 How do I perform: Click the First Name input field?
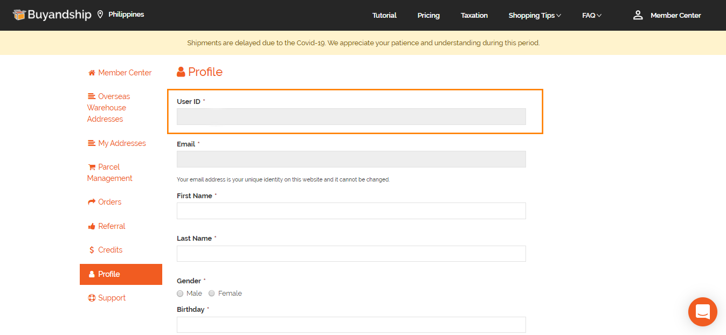[351, 211]
